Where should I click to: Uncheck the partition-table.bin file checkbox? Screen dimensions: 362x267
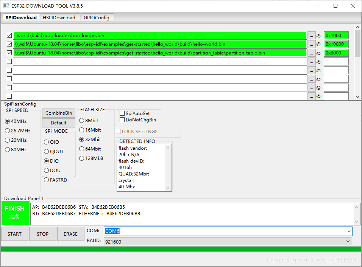[9, 53]
